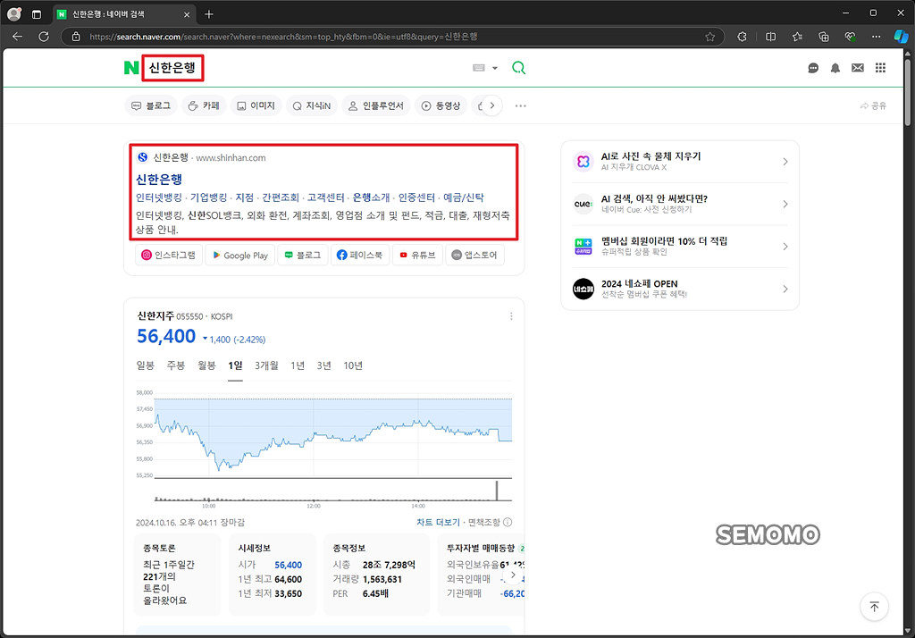
Task: Open 멤버십 회원이라면 10% 더 적립 item
Action: (680, 247)
